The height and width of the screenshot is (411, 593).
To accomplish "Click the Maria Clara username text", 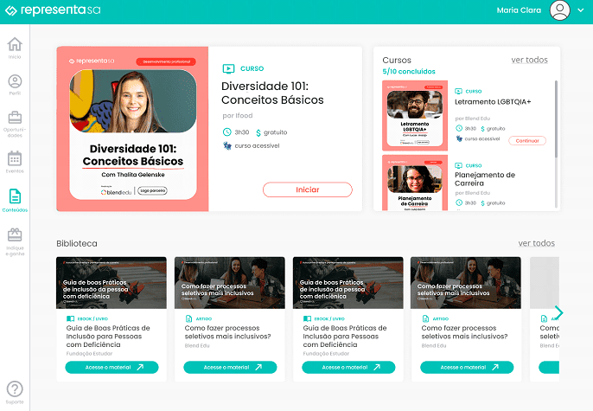I will pos(519,10).
